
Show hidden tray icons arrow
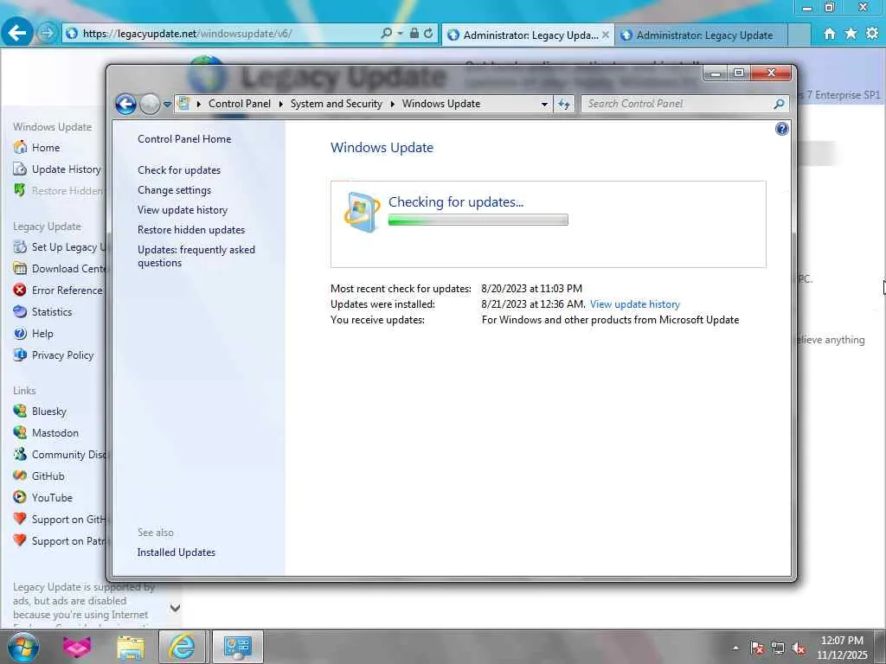tap(735, 648)
